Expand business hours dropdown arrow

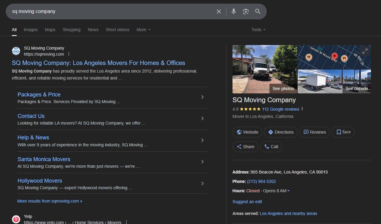(288, 191)
